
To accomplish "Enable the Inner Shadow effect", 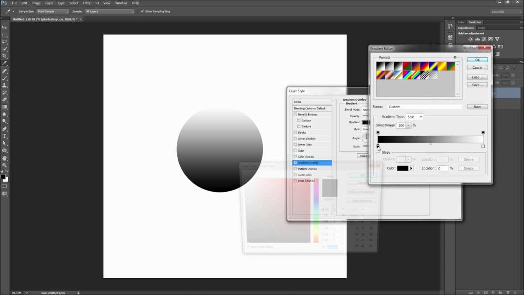I will tap(295, 138).
